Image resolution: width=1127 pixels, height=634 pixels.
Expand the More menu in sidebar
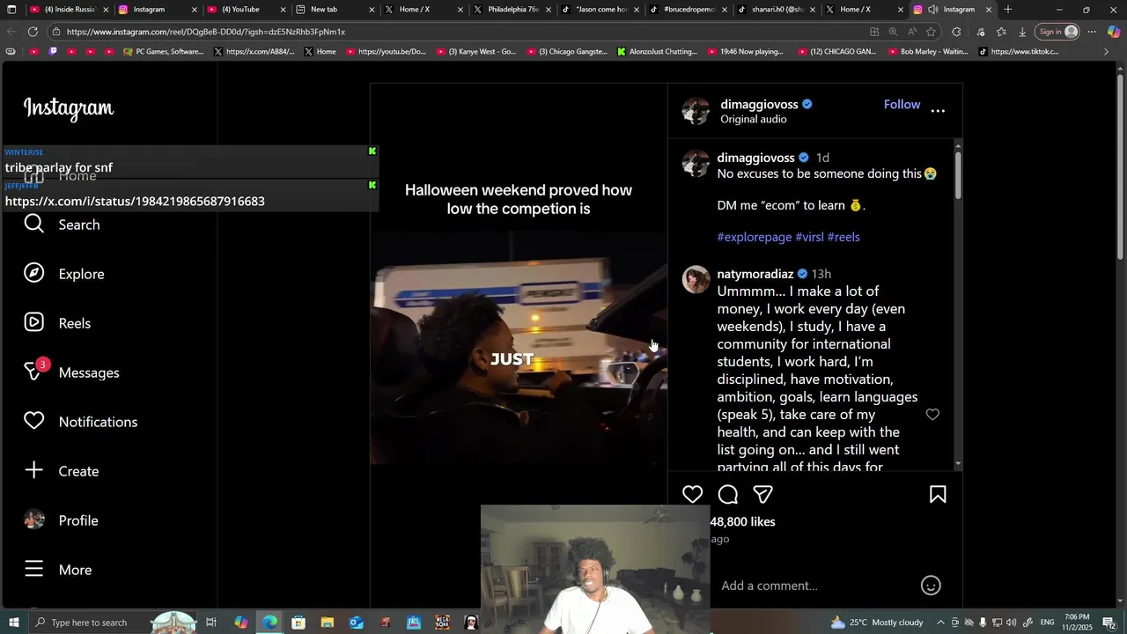tap(58, 570)
